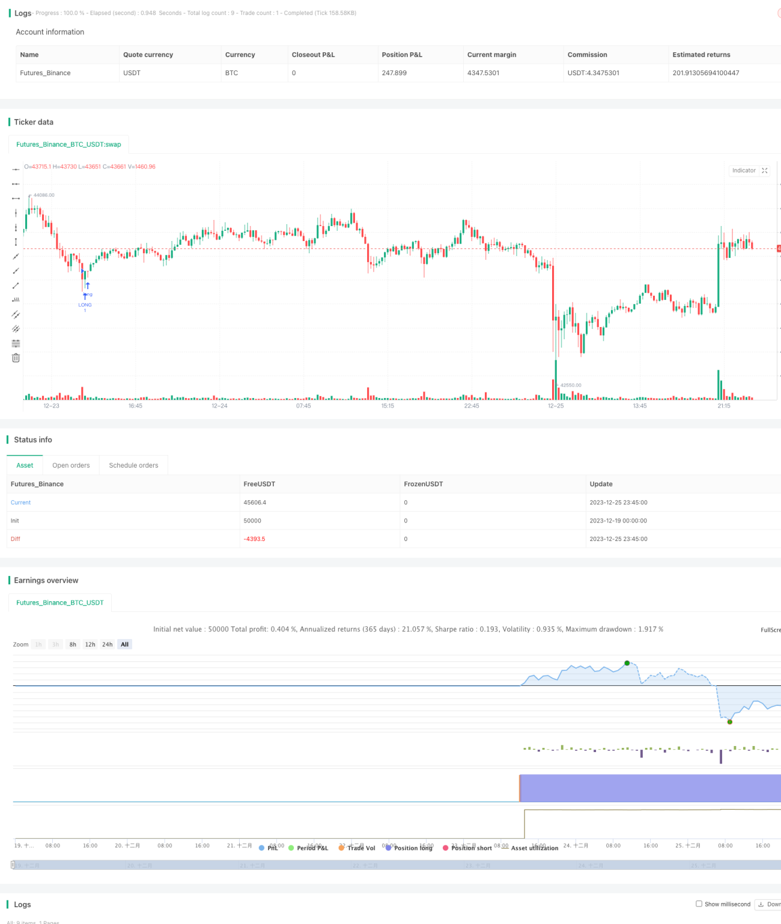Select the vertical segment drawing tool
This screenshot has height=924, width=781.
pyautogui.click(x=16, y=242)
